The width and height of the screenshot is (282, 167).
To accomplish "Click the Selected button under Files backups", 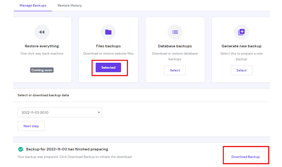I will click(x=108, y=68).
